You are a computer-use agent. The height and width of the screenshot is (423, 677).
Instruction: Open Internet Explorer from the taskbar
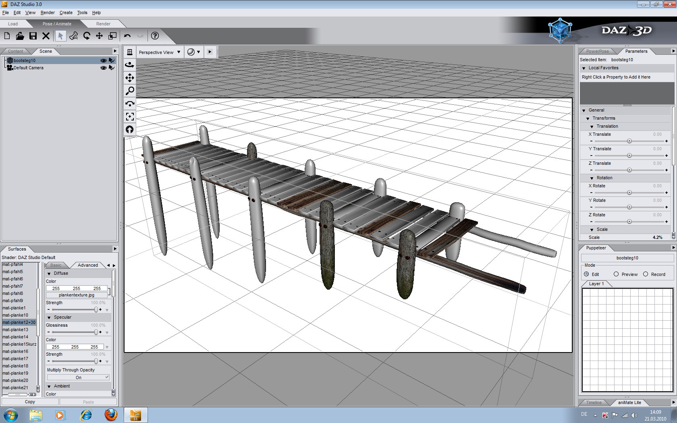(x=86, y=415)
